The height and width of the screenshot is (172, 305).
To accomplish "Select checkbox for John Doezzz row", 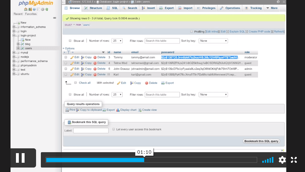I will point(66,69).
